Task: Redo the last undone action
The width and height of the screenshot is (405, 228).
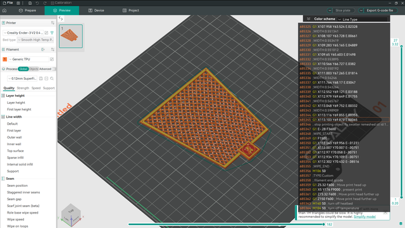Action: (x=45, y=3)
